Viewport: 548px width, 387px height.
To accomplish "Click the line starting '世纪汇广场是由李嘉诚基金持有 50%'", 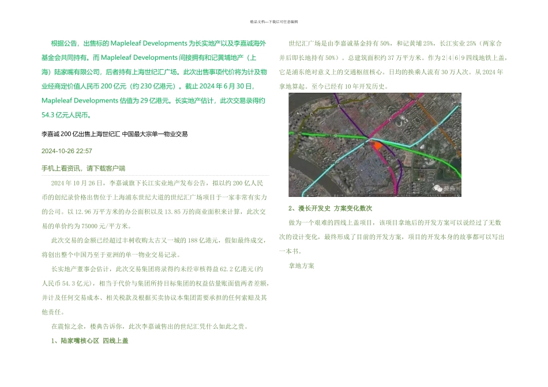I will click(395, 44).
